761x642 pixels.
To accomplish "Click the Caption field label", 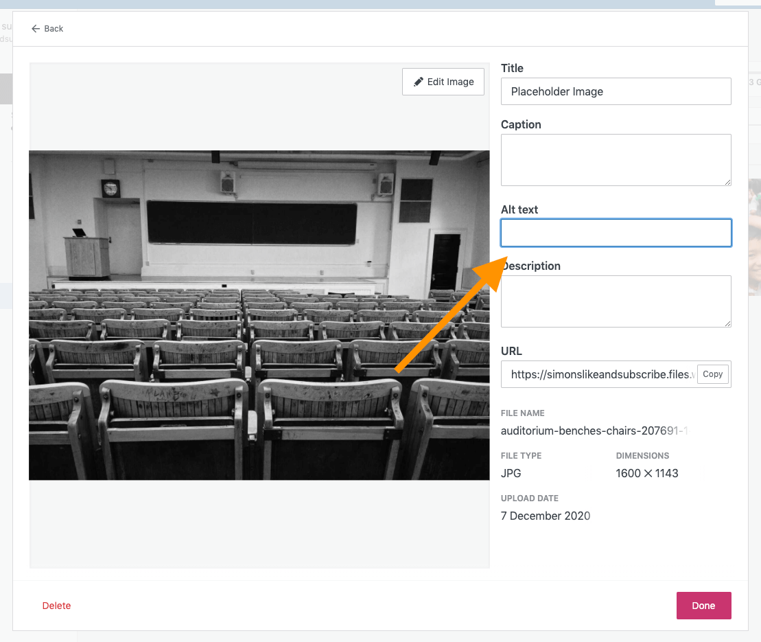I will (x=521, y=124).
